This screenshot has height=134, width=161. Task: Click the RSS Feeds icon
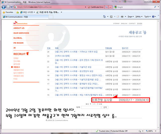(x=111, y=17)
